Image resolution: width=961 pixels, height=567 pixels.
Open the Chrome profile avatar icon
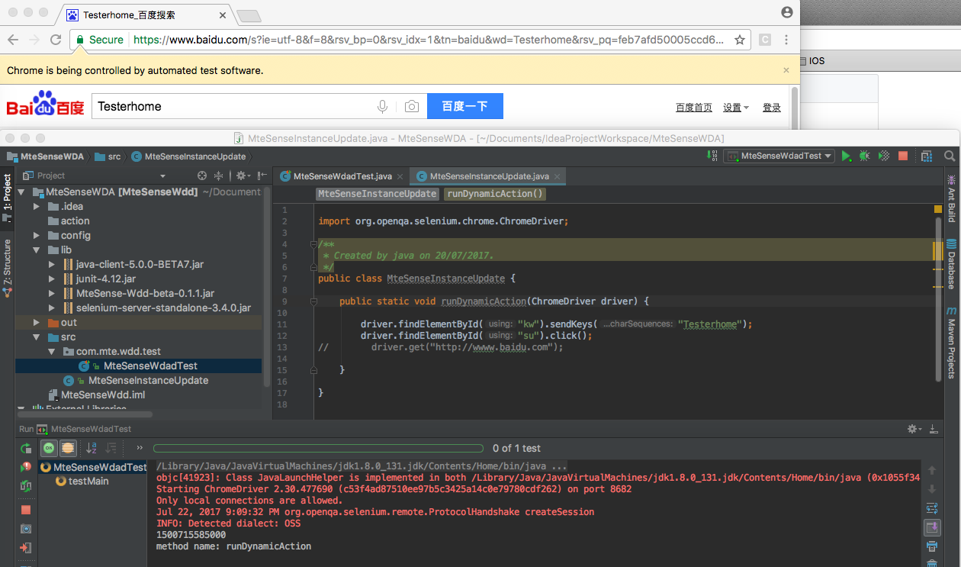[787, 12]
